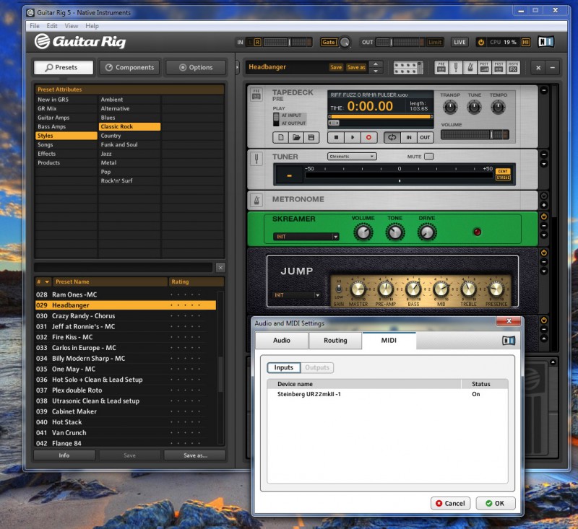Show the Tapedeck Pre module via toolbar
The width and height of the screenshot is (578, 529).
pos(441,67)
